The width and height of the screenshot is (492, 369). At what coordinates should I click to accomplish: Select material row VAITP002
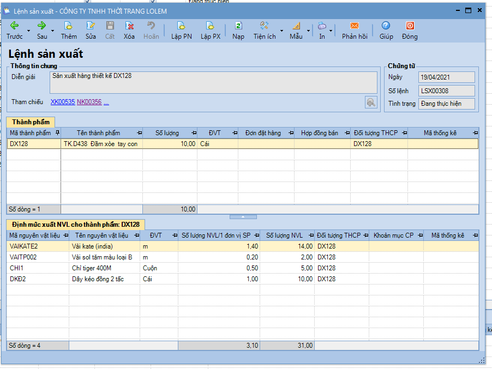coord(243,257)
